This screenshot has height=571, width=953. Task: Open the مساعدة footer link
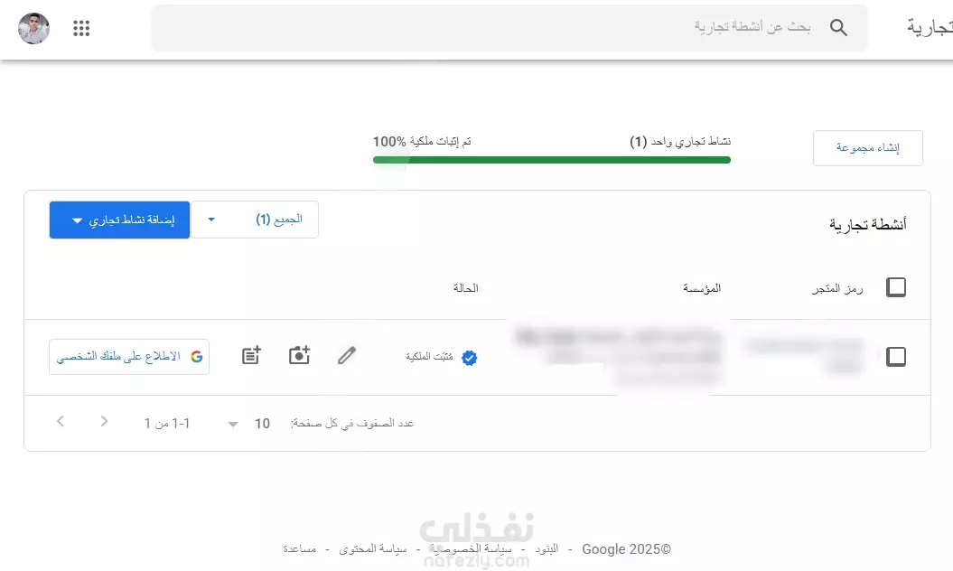pos(300,549)
